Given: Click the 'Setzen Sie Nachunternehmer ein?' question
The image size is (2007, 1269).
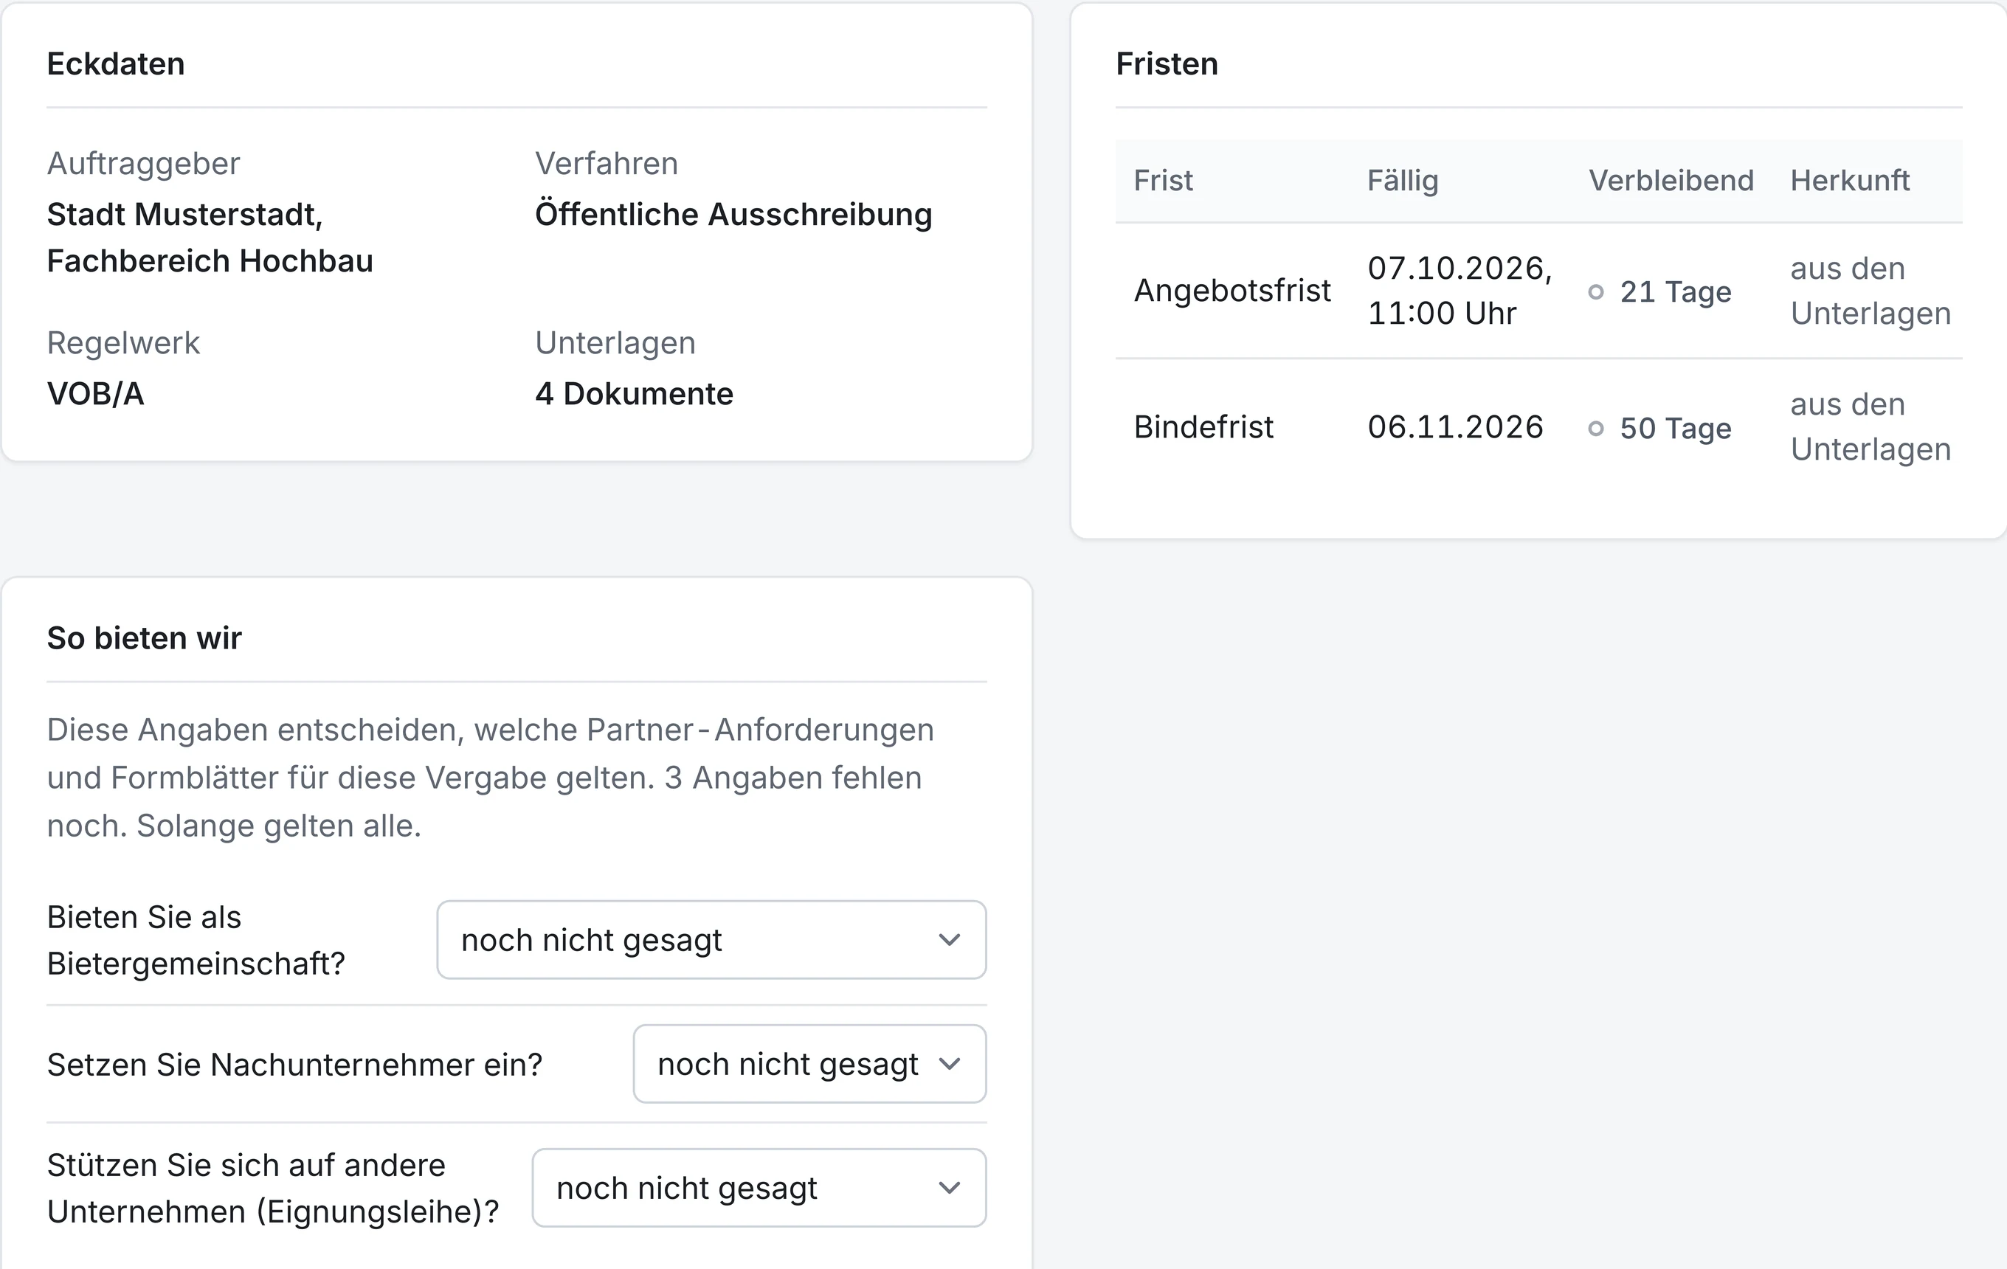Looking at the screenshot, I should [295, 1065].
